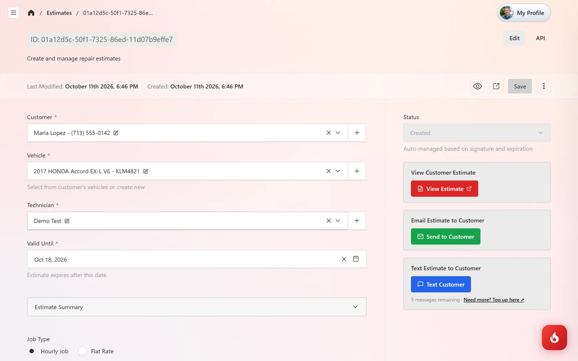
Task: Expand the Vehicle dropdown chevron
Action: tap(338, 171)
